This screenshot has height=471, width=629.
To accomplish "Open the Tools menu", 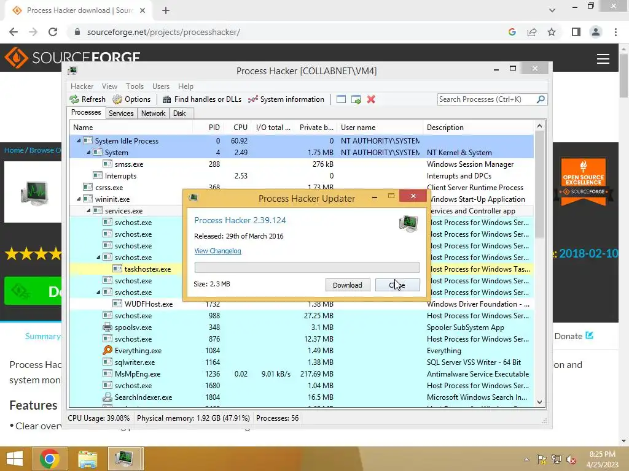I will [135, 86].
